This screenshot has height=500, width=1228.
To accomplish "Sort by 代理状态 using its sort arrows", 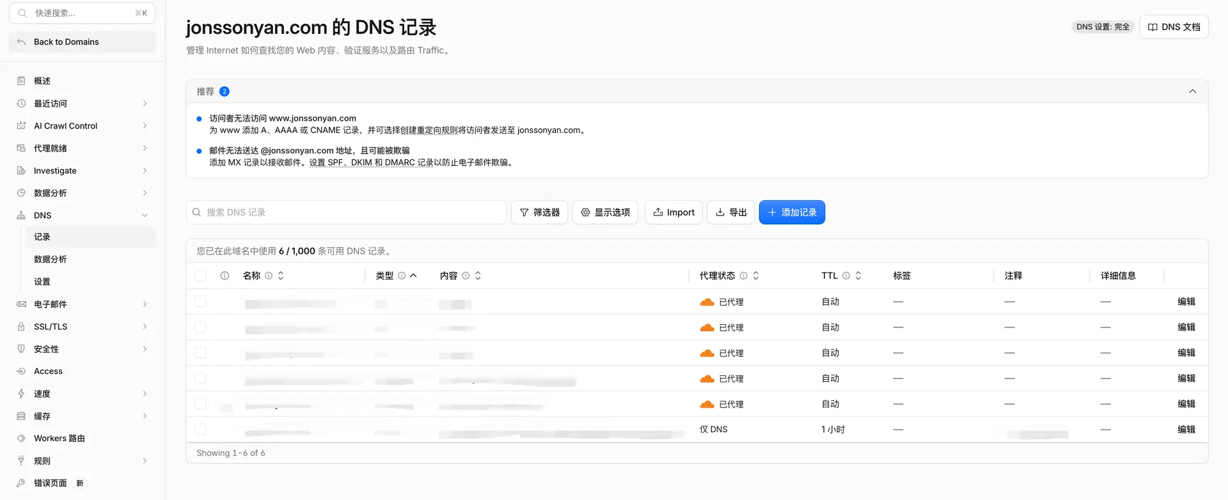I will click(x=756, y=276).
